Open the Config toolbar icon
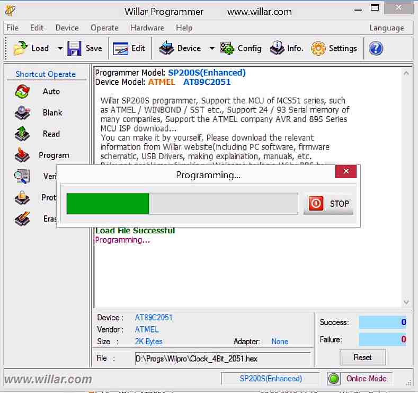The height and width of the screenshot is (393, 418). point(227,48)
